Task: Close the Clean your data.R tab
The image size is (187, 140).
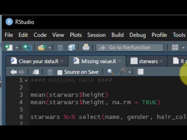Action: [x=62, y=61]
